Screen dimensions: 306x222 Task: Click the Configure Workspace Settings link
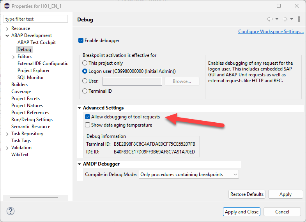click(x=271, y=32)
